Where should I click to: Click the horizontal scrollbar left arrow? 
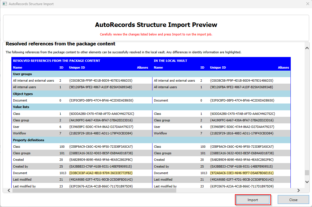[x=9, y=191]
